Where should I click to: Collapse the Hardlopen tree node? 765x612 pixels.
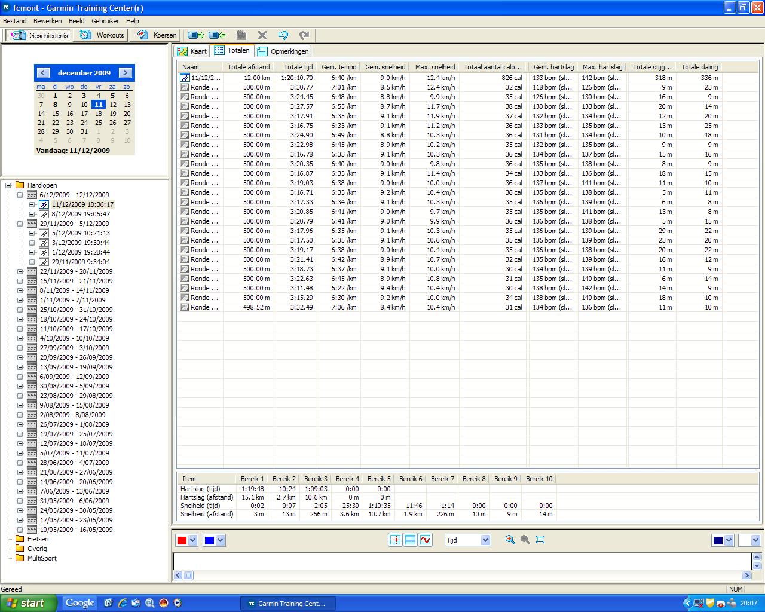pos(8,185)
